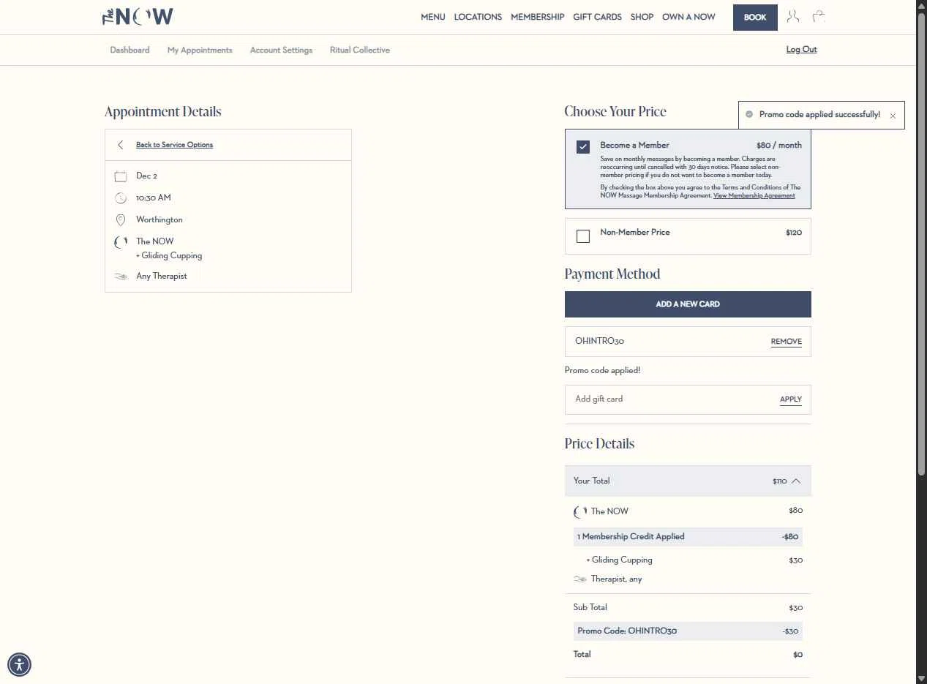Screen dimensions: 927x684
Task: Click the moon icon beside The NOW in Price Details
Action: click(580, 512)
